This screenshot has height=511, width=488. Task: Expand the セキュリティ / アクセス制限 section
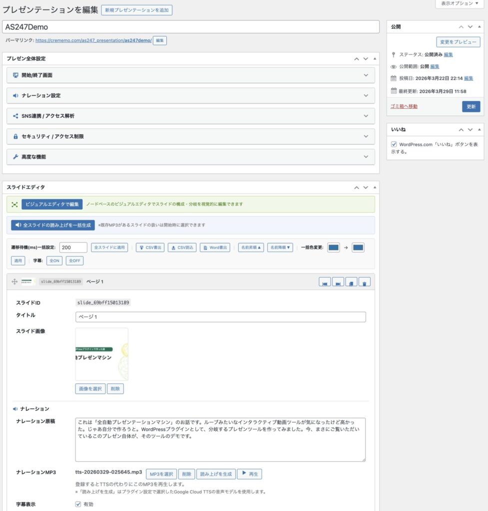191,136
